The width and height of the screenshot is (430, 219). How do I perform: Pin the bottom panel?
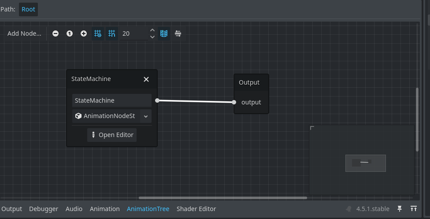400,209
